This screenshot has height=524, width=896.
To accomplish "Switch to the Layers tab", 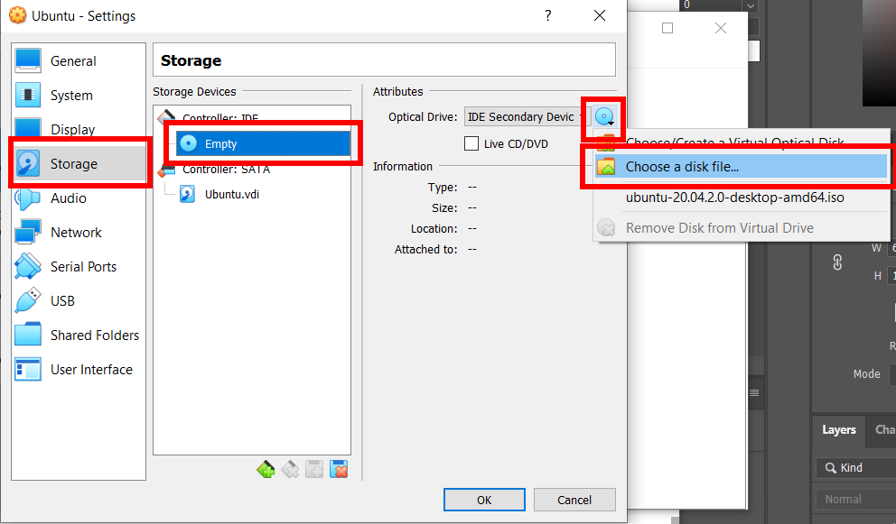I will [839, 430].
